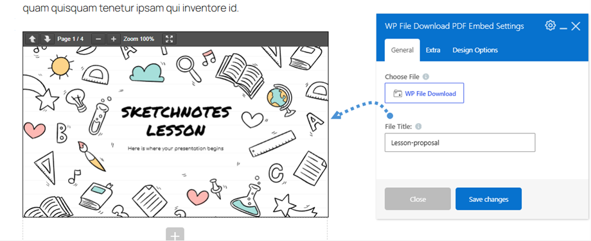Choose file via WP File Download button
This screenshot has width=591, height=241.
425,93
